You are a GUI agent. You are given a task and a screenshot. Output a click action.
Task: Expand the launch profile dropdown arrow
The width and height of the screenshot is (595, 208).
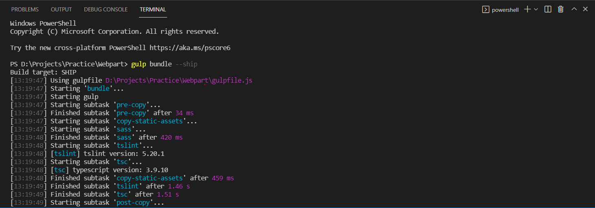click(536, 9)
